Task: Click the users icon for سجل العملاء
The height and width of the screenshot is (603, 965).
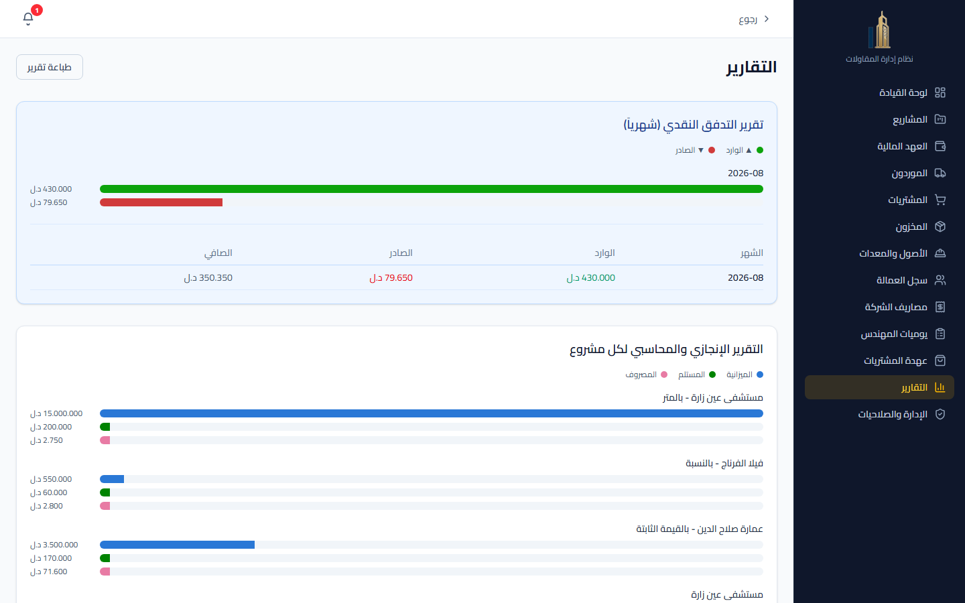Action: 940,280
